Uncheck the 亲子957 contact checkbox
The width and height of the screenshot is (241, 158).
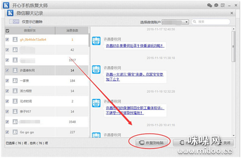click(7, 112)
